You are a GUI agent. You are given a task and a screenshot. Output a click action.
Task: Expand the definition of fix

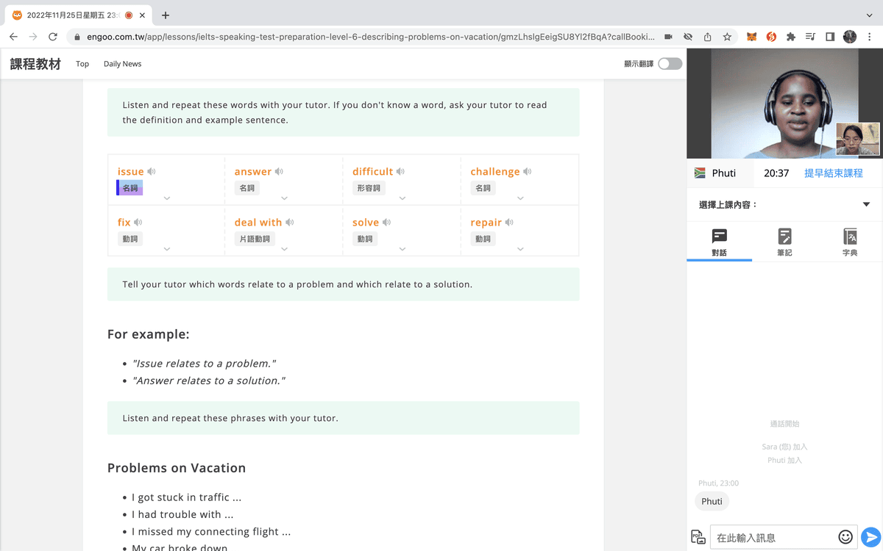pos(167,249)
